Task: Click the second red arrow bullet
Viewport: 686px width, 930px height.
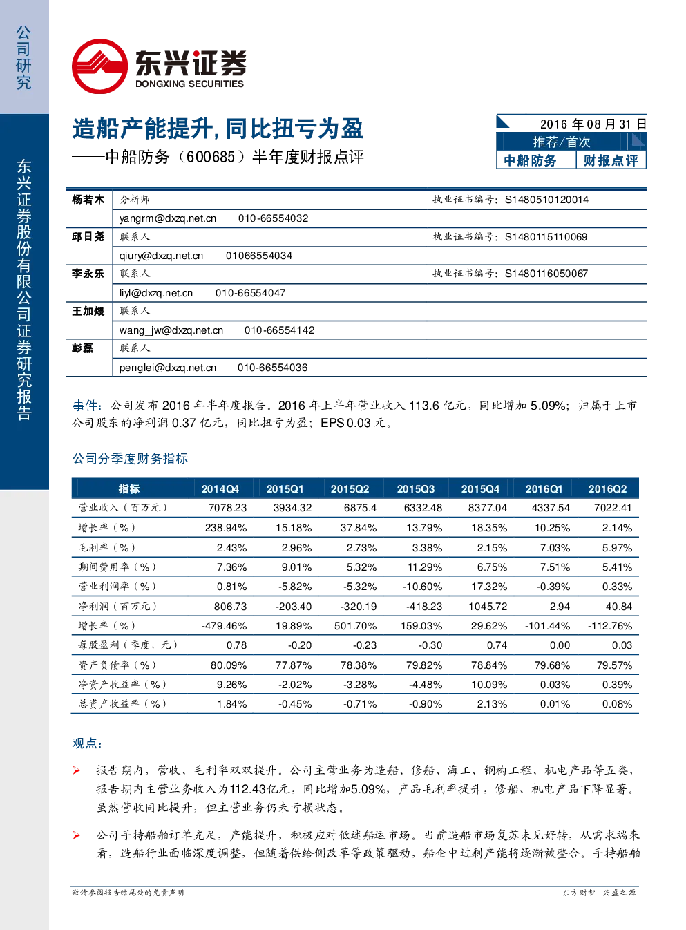Action: [x=77, y=835]
